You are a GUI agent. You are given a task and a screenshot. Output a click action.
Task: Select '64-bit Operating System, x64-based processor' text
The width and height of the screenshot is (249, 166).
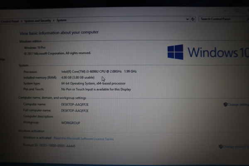[93, 83]
